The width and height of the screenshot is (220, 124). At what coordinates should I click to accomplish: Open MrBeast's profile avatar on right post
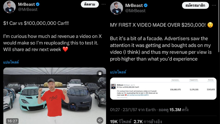(116, 8)
